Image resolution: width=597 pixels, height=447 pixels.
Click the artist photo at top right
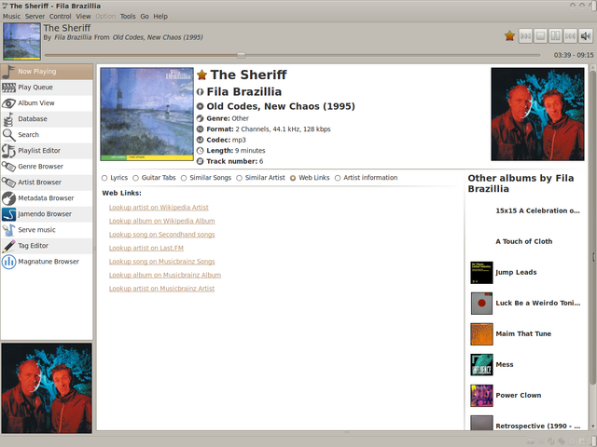(537, 114)
